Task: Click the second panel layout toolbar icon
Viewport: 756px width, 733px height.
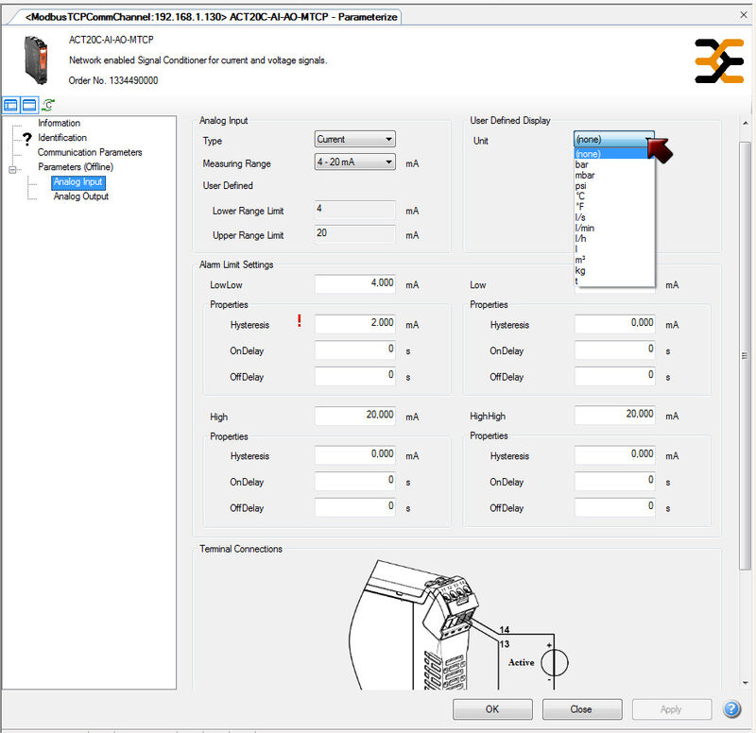Action: pos(29,105)
